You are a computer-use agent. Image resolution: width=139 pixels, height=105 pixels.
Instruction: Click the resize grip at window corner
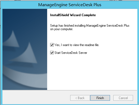tap(138, 103)
